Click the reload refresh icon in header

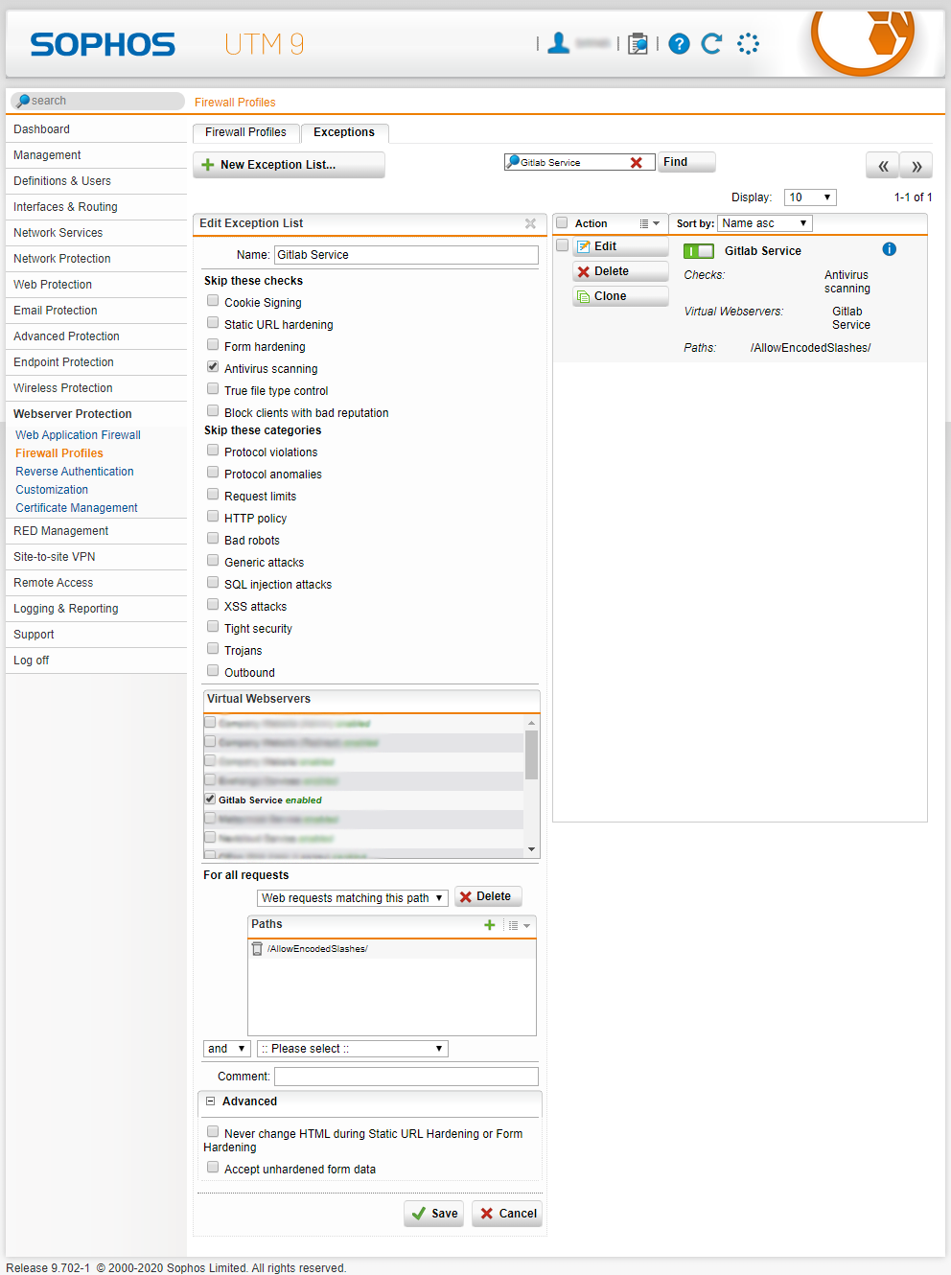click(711, 44)
